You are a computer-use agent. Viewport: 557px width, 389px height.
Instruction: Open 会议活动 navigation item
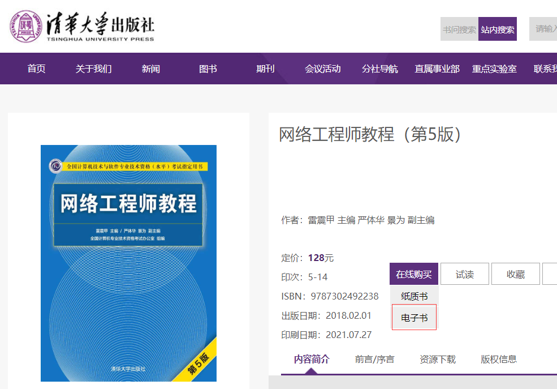[323, 69]
